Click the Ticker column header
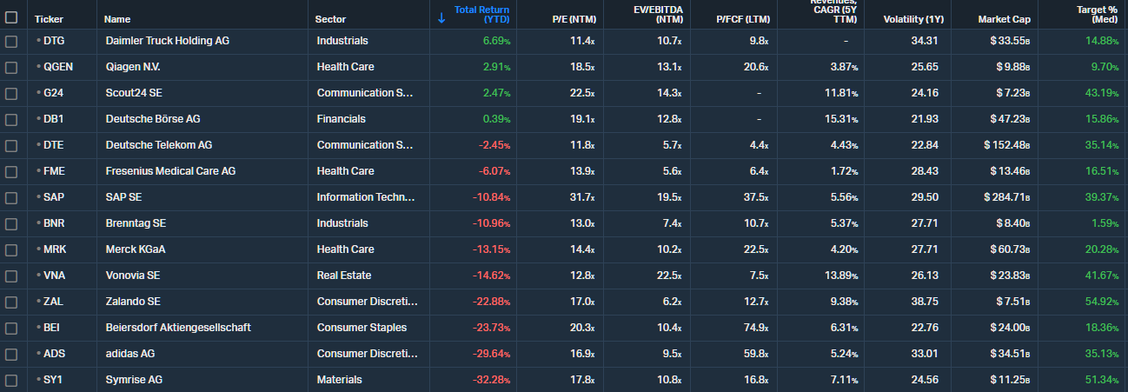The image size is (1128, 392). [49, 19]
